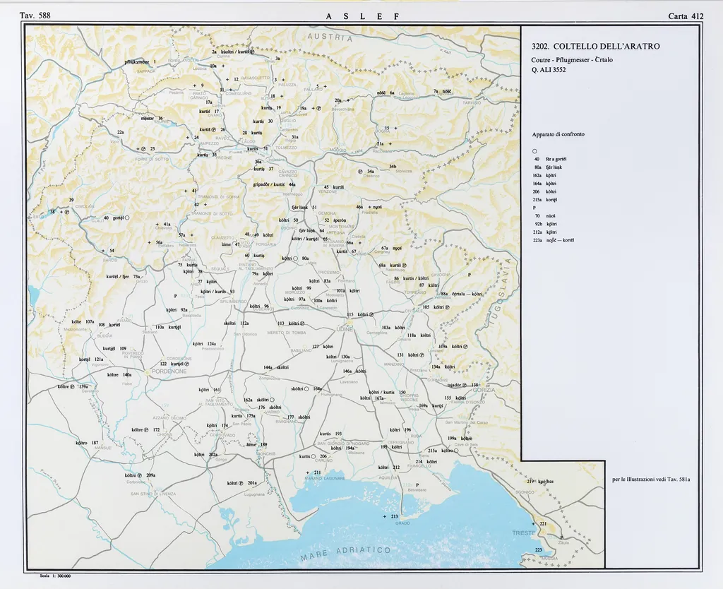Click the Q. ALI 3552 reference
The image size is (723, 589).
click(549, 70)
